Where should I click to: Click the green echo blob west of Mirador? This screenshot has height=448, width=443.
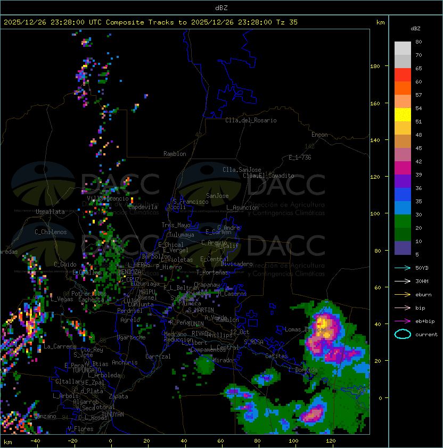tap(205, 364)
